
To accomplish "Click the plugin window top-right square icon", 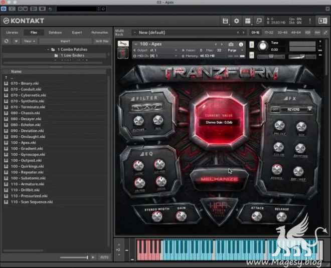I will (x=328, y=9).
